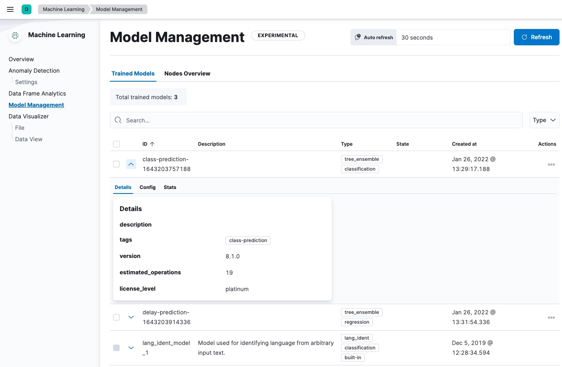
Task: Click inside the model search field
Action: click(x=286, y=120)
